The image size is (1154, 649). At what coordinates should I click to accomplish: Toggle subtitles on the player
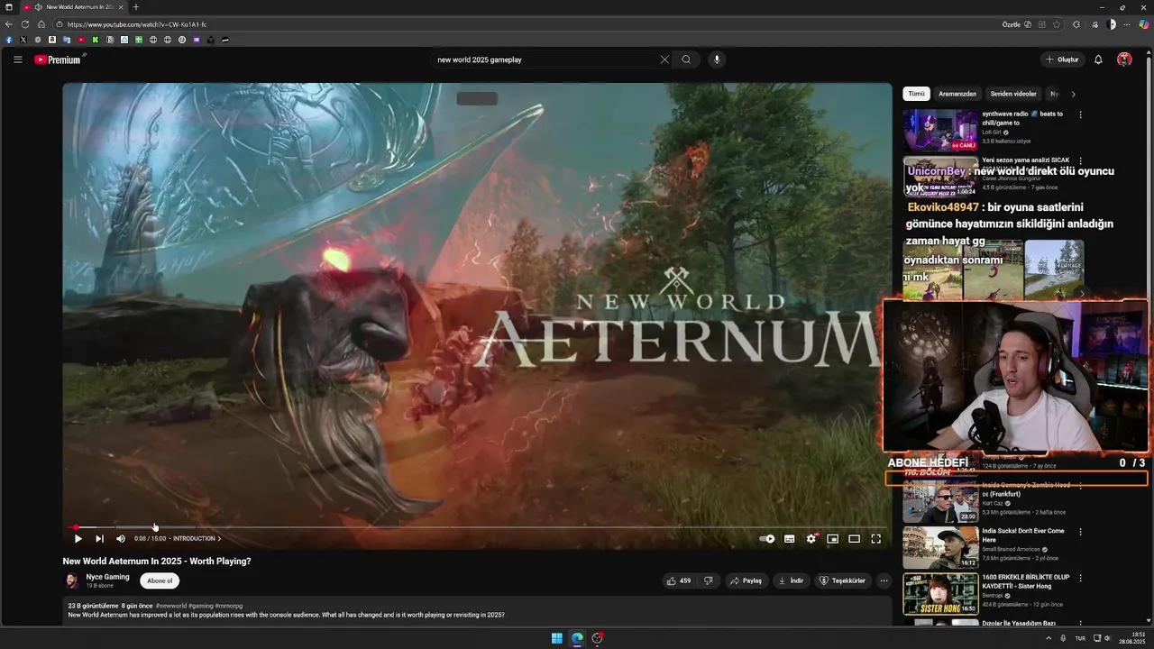[x=790, y=539]
